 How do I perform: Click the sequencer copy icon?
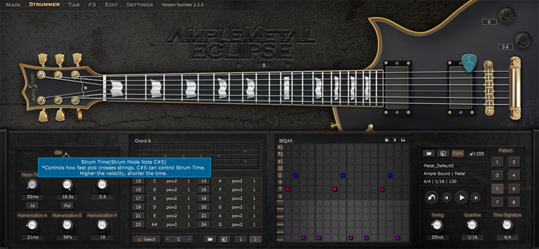pyautogui.click(x=387, y=140)
